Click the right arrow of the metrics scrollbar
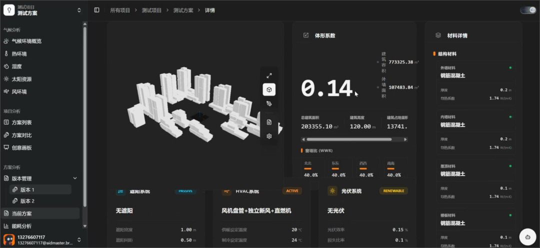Viewport: 540px width, 248px height. (x=405, y=139)
